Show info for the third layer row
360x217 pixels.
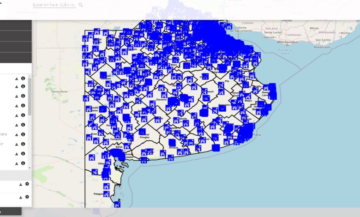(23, 96)
